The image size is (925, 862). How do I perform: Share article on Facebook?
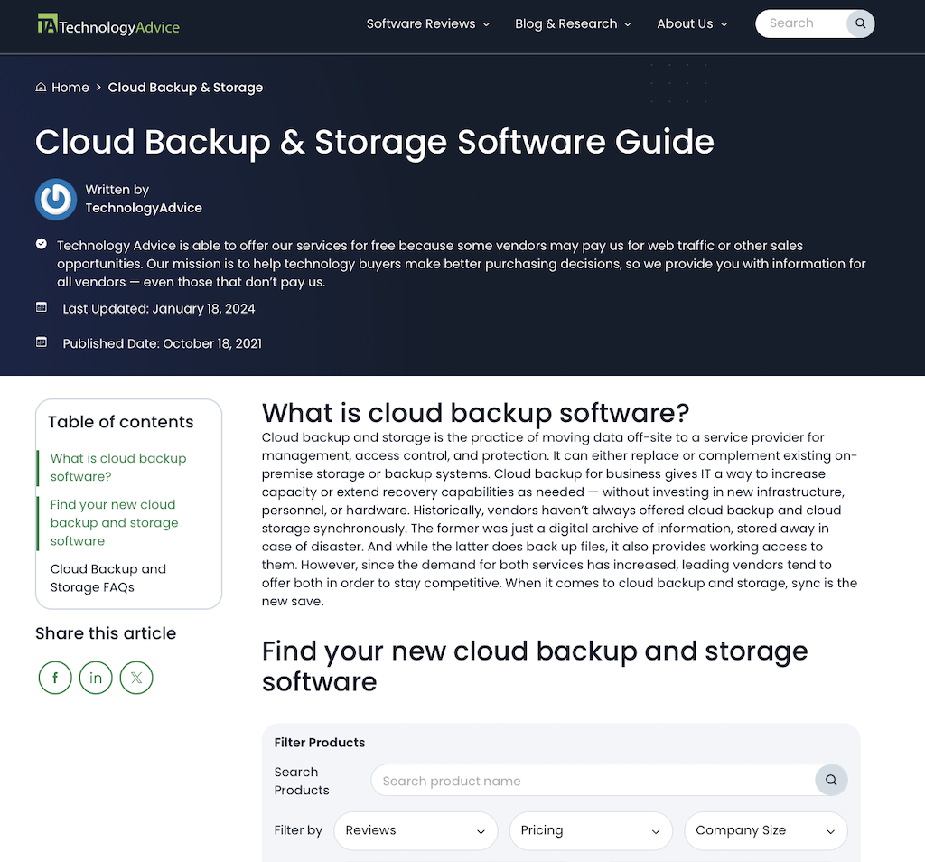(55, 678)
